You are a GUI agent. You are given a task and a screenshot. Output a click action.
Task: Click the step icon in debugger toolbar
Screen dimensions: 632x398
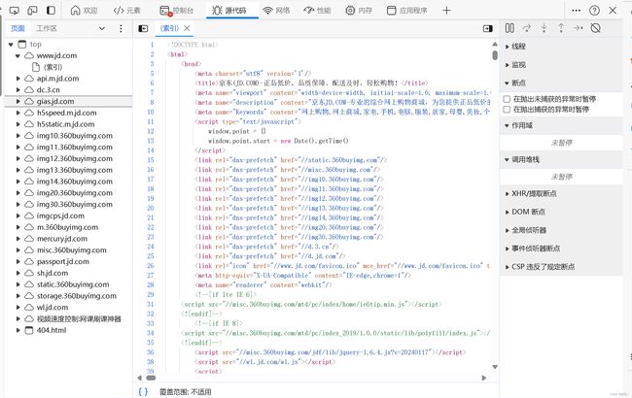579,28
